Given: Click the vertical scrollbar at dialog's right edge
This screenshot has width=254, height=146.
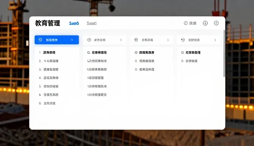Looking at the screenshot, I should click(224, 54).
